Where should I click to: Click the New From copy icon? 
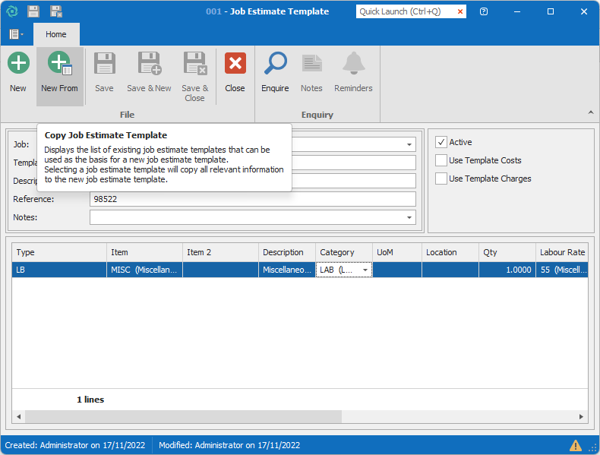click(x=59, y=64)
